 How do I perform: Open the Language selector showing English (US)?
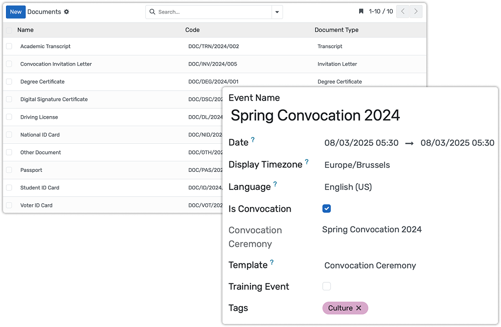[348, 187]
